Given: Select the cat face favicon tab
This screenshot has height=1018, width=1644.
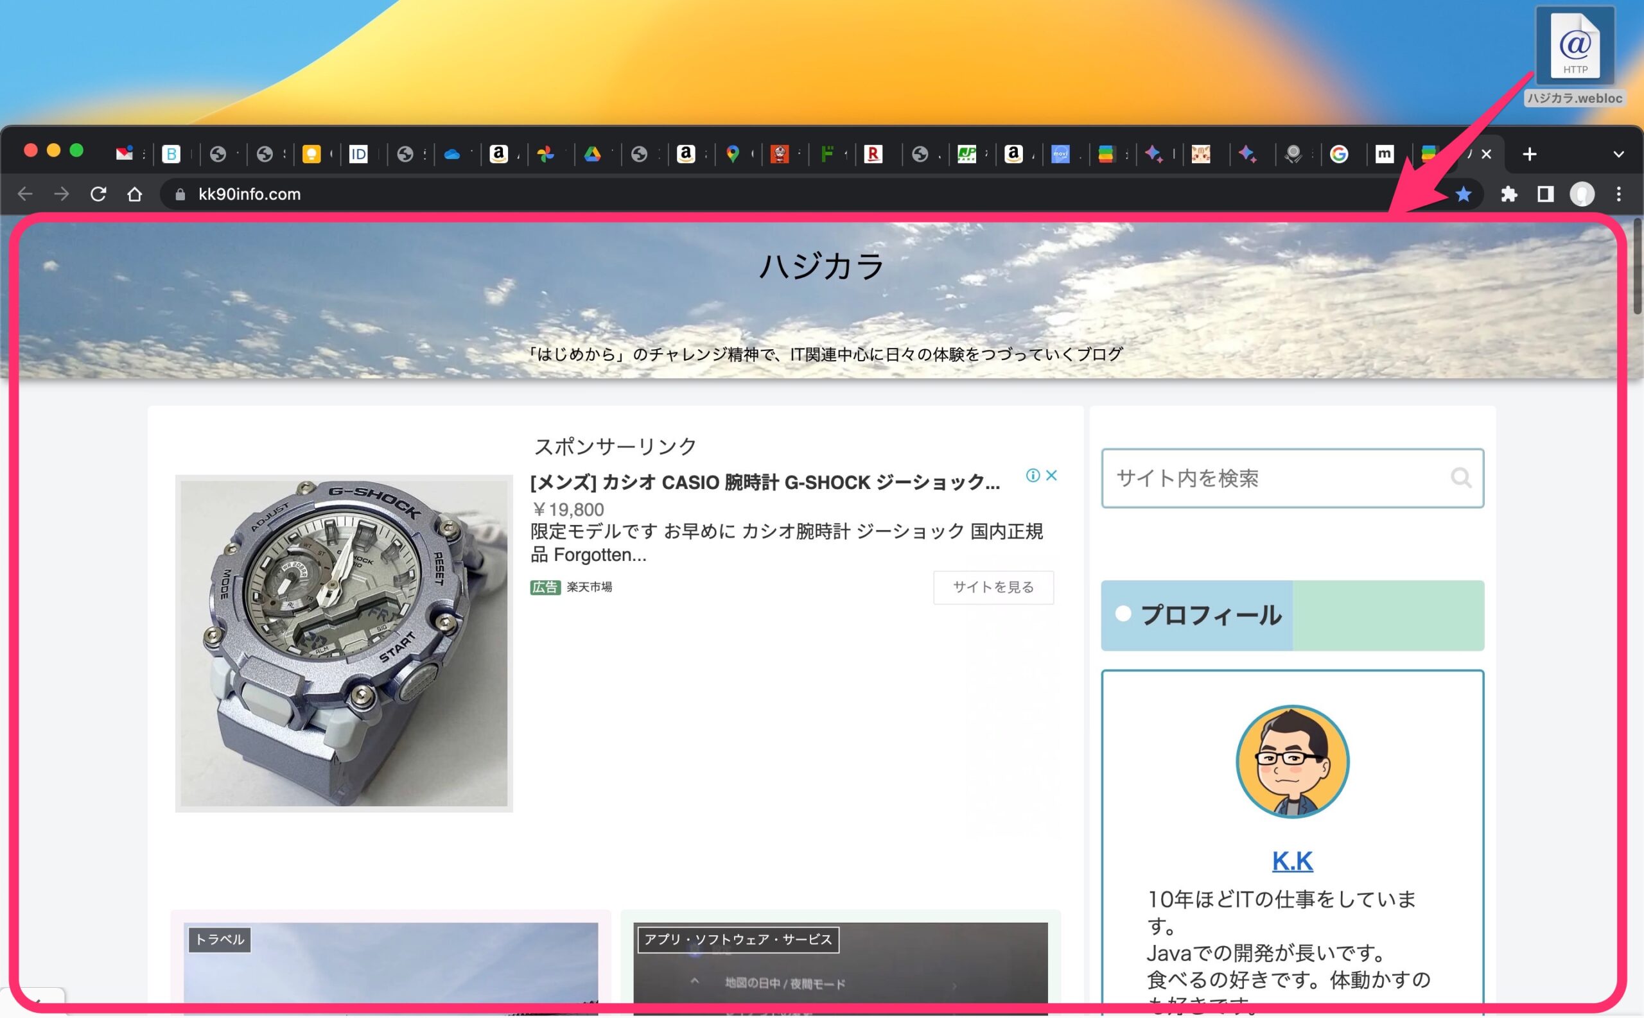Looking at the screenshot, I should 1201,154.
